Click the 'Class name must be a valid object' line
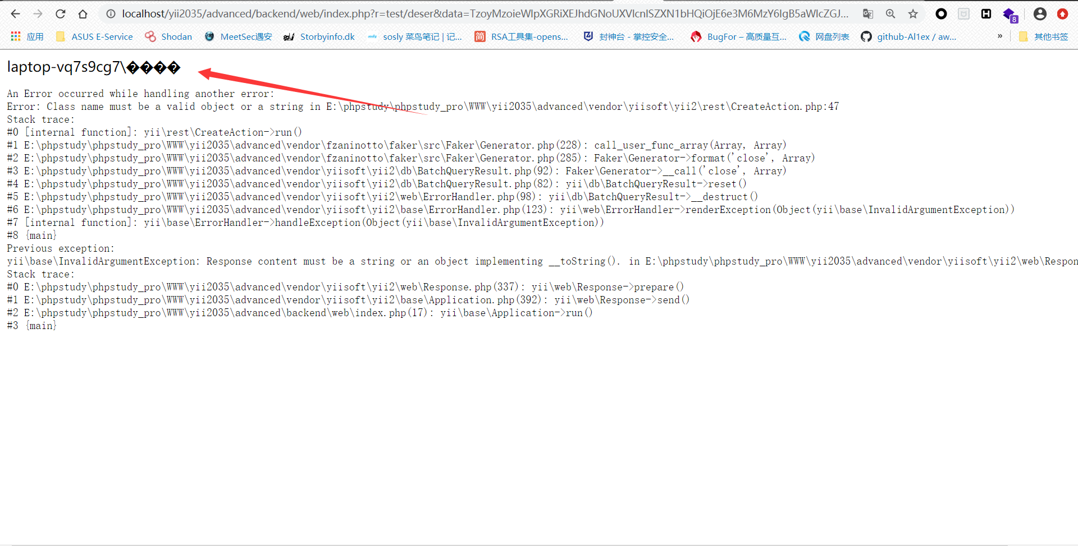1078x546 pixels. pos(423,107)
